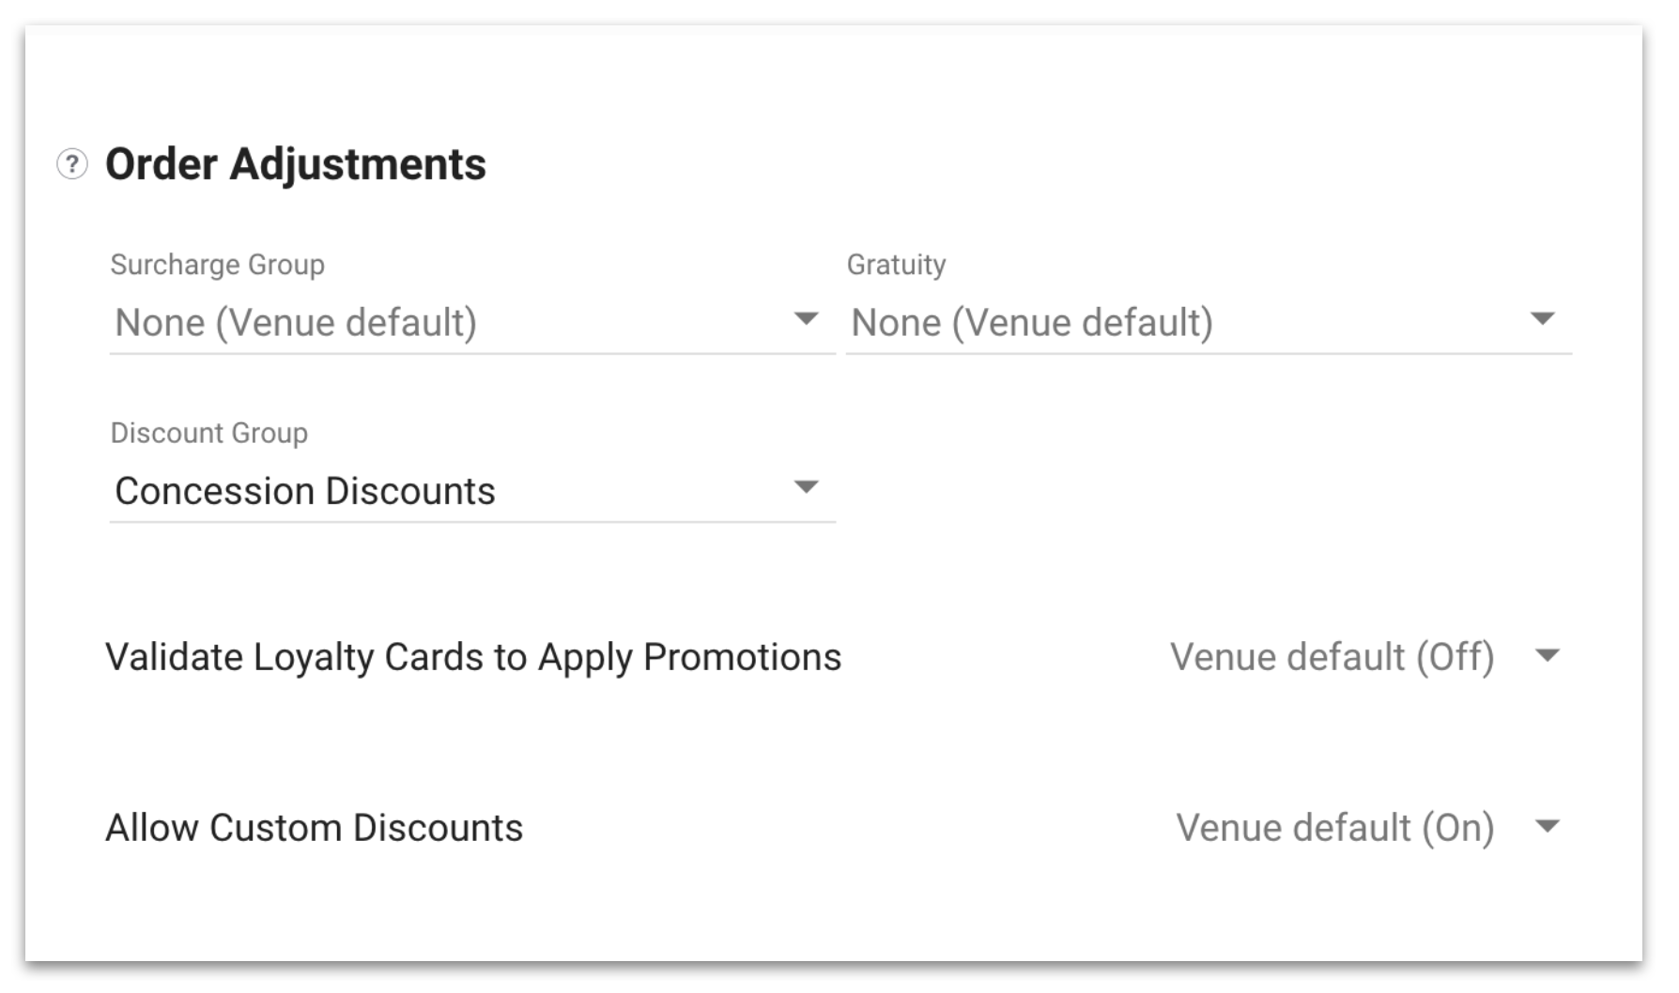Click the help icon beside Order Adjustments

tap(72, 164)
